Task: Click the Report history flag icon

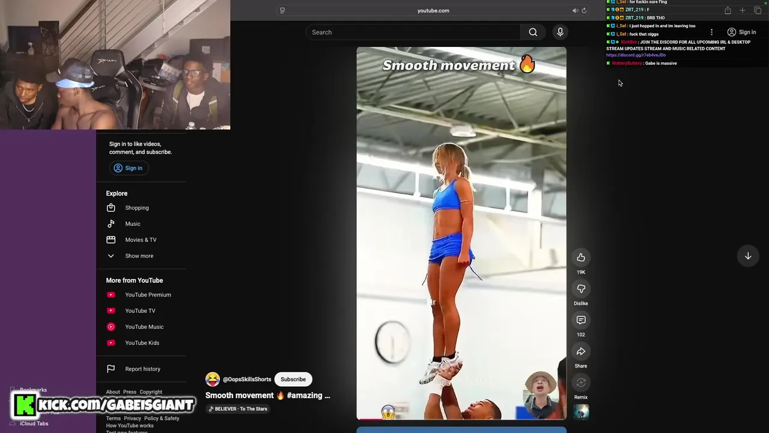Action: [111, 369]
